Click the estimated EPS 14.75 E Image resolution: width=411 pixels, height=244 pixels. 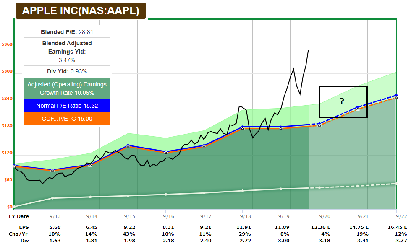tap(359, 227)
